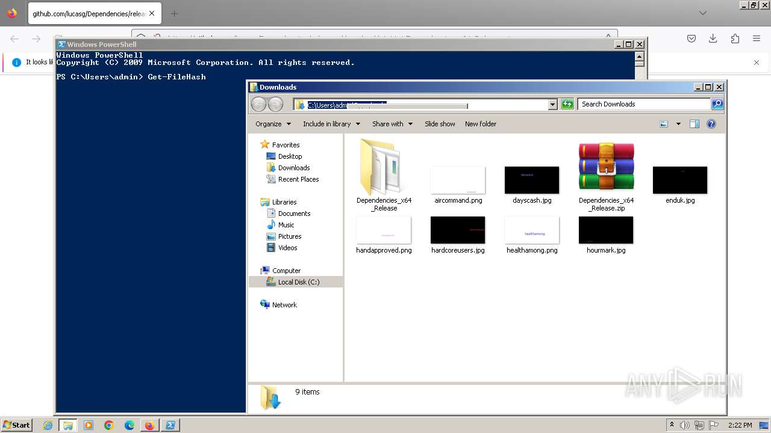This screenshot has width=771, height=433.
Task: Expand the address bar history dropdown
Action: click(552, 105)
